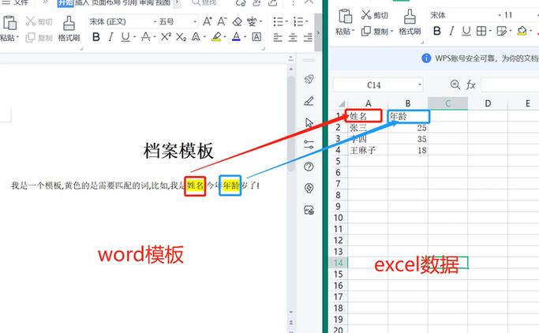Apply superscript X² formatting
539x333 pixels.
tap(166, 36)
